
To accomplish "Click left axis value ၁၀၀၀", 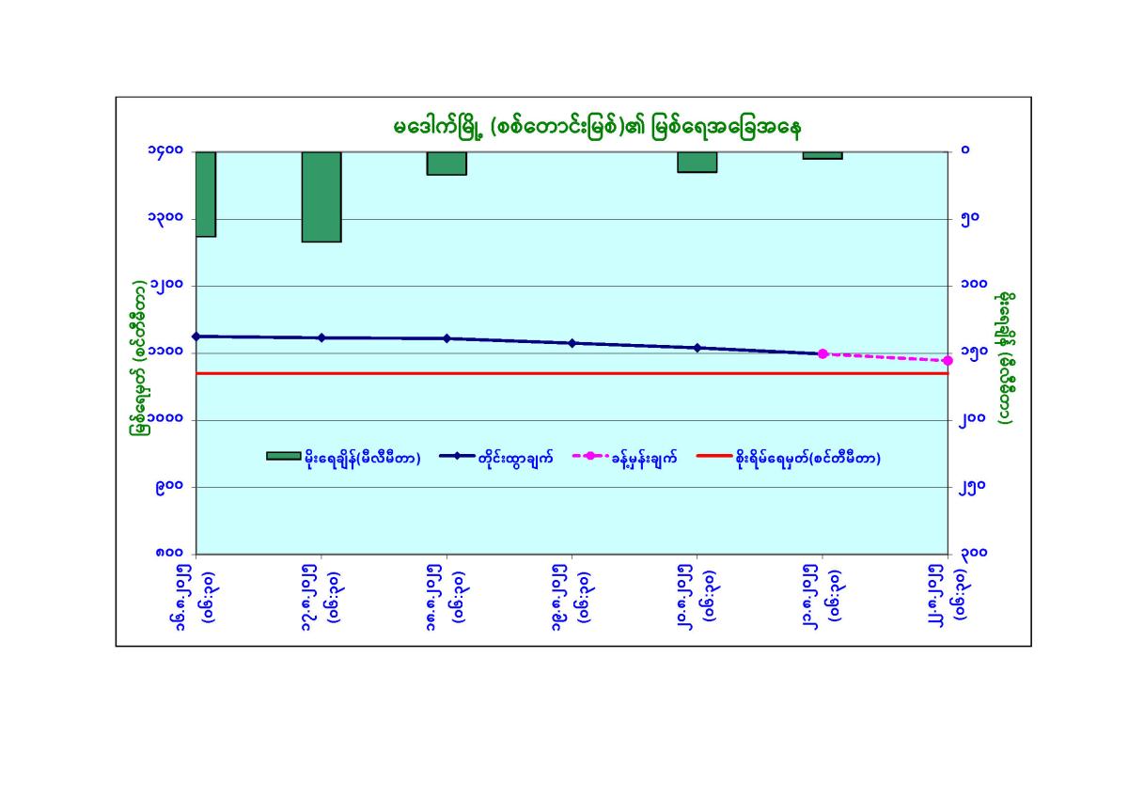I will pyautogui.click(x=164, y=419).
